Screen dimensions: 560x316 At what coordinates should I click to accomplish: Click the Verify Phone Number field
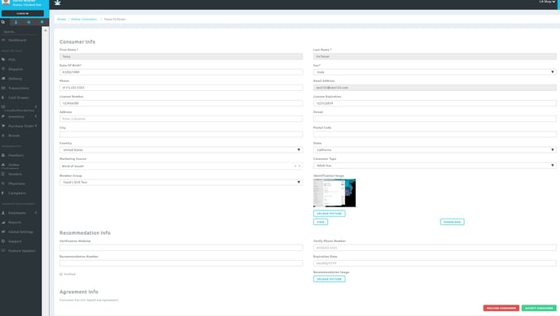tap(435, 248)
